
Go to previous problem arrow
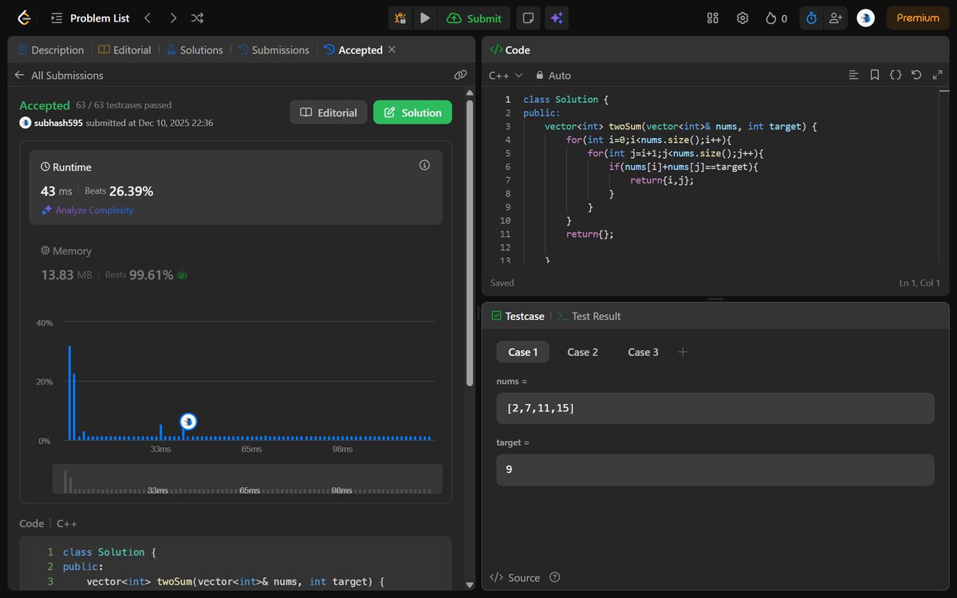point(148,18)
